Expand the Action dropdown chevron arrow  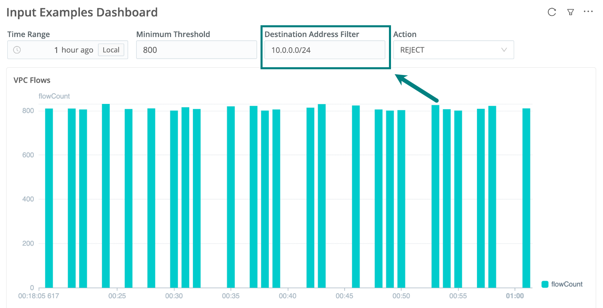(x=504, y=50)
